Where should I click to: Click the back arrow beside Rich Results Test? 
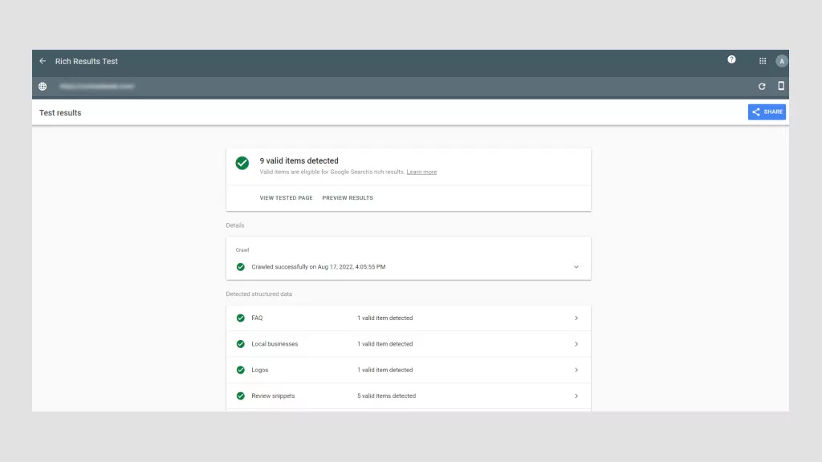pos(43,61)
